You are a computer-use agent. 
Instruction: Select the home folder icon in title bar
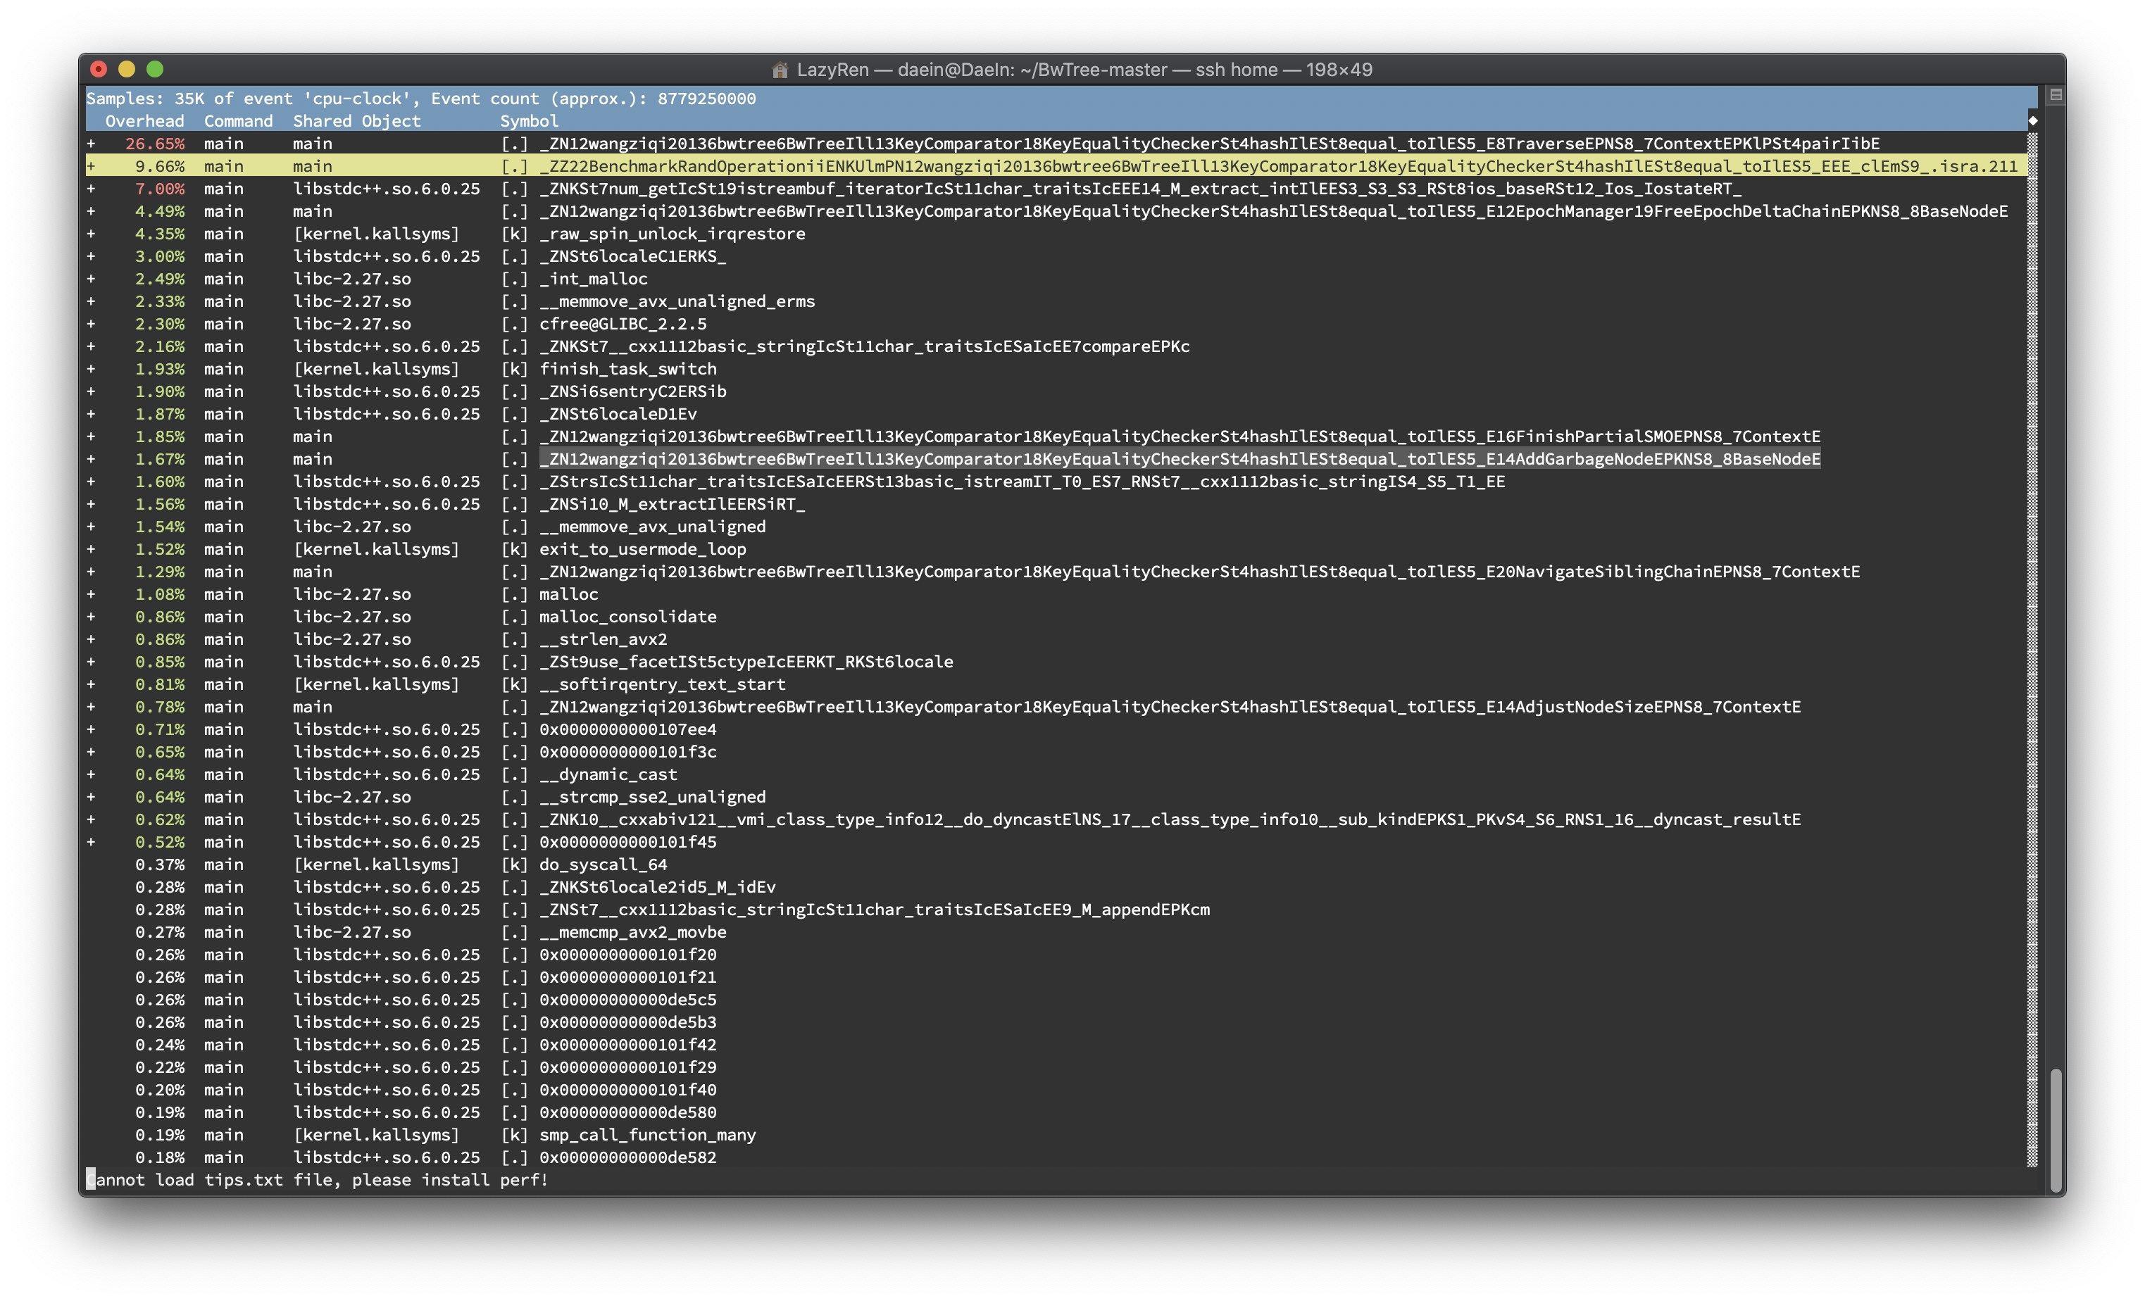tap(780, 70)
